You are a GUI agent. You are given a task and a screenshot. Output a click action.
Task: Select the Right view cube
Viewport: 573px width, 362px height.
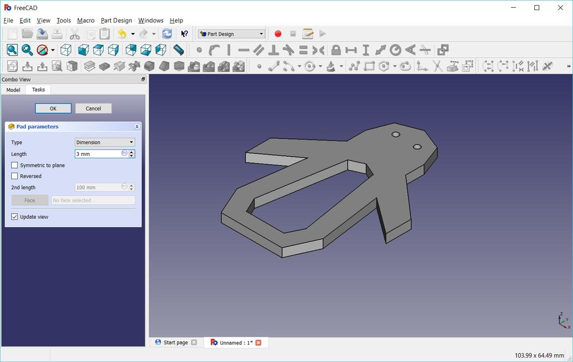113,50
